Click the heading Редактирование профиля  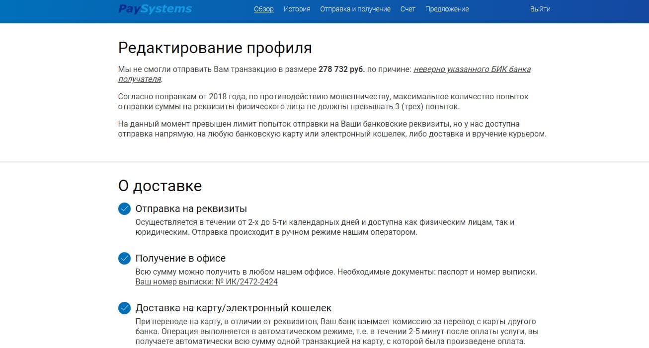point(215,48)
